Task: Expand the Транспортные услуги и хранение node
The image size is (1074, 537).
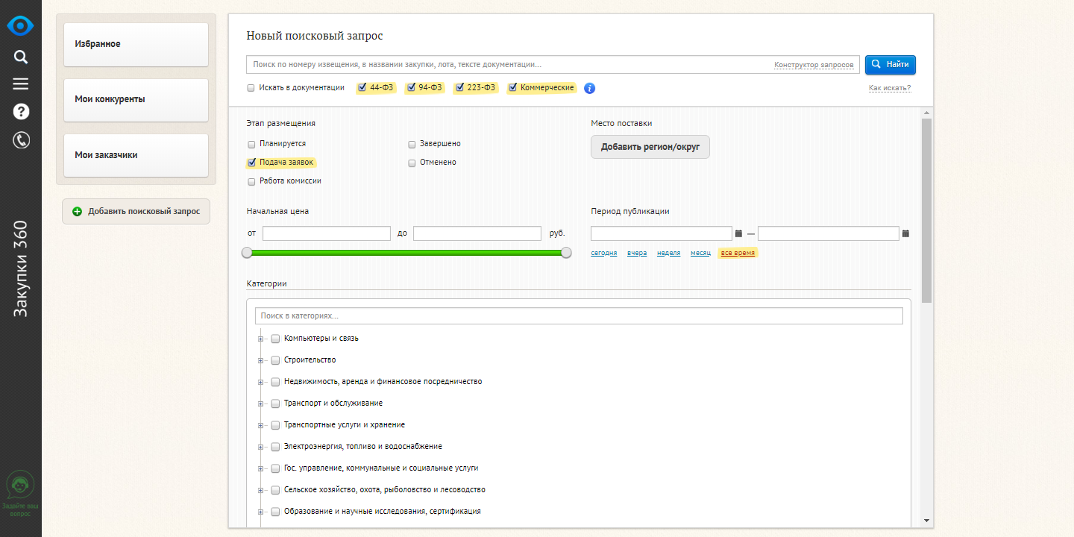Action: [261, 426]
